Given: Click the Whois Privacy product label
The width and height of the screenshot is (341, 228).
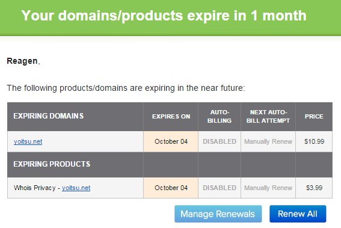Looking at the screenshot, I should coord(34,188).
